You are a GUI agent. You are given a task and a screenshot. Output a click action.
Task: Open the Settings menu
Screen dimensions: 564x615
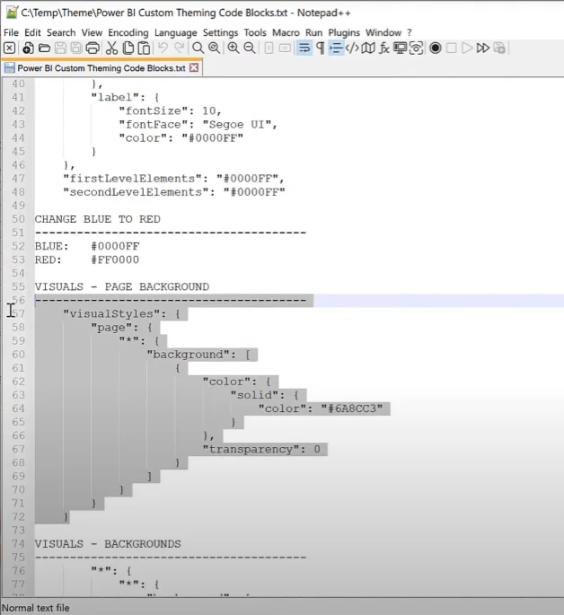[220, 32]
